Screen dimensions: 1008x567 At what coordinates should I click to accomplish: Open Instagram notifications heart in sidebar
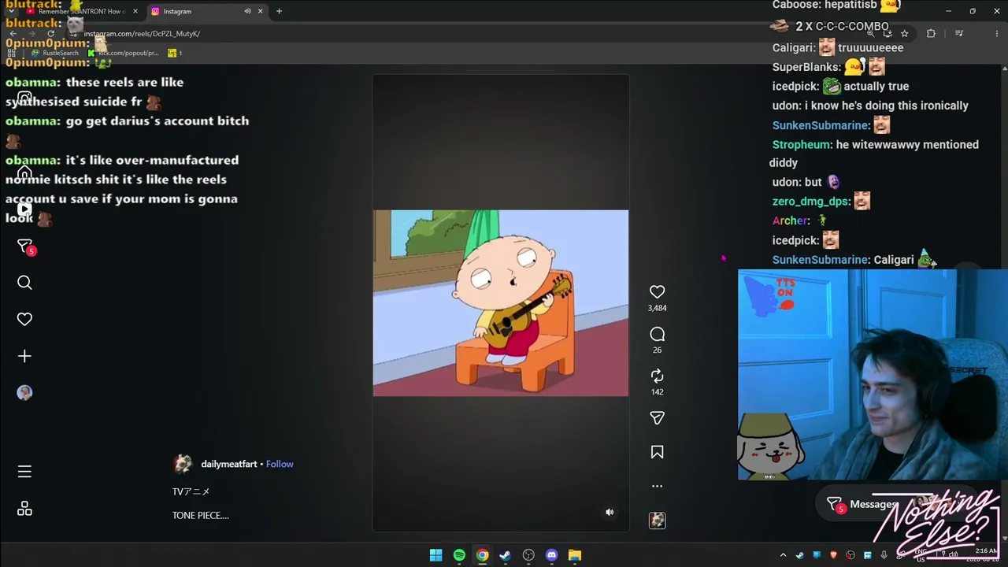click(24, 319)
